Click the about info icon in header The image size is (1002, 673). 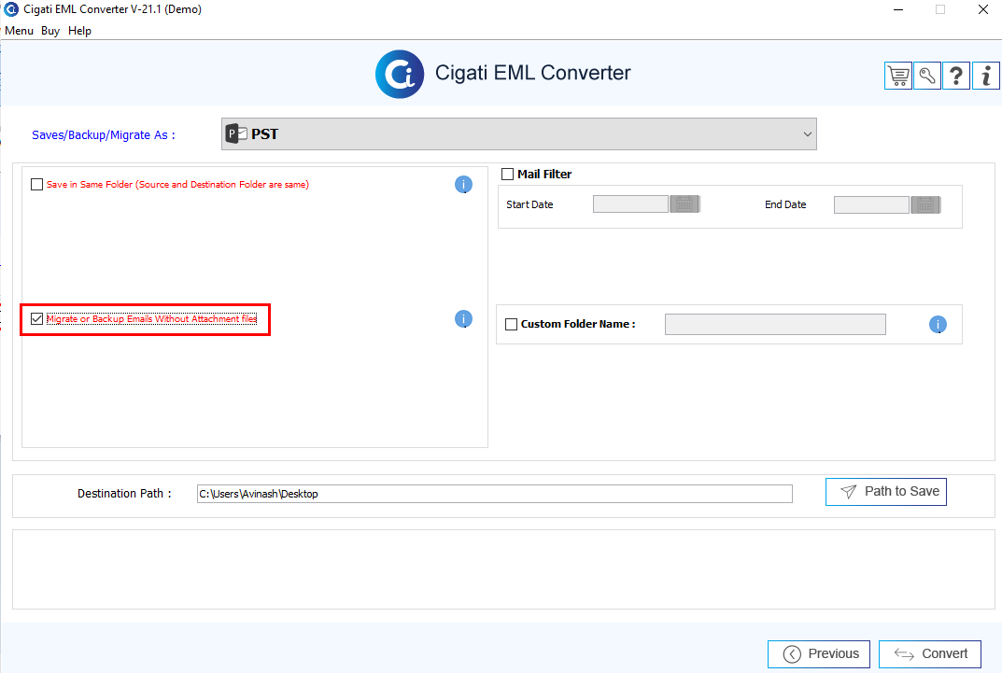point(986,76)
